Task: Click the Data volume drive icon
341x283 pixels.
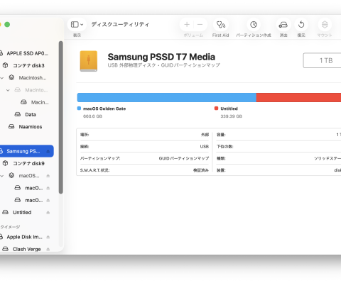Action: coord(18,114)
